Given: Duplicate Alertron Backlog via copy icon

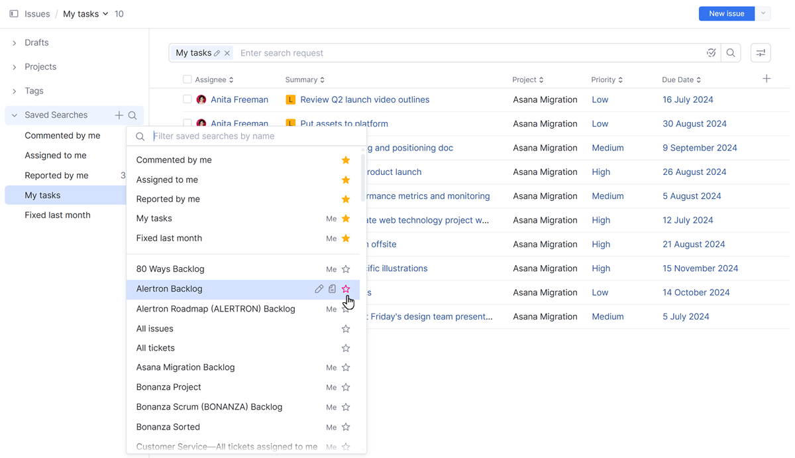Looking at the screenshot, I should point(332,288).
